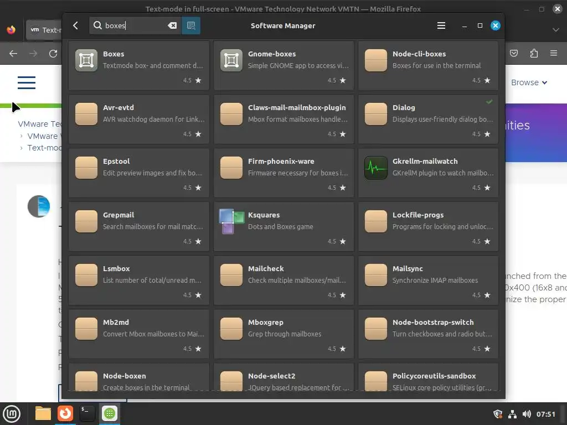Open the volume control in tray
The width and height of the screenshot is (567, 425).
[x=527, y=414]
